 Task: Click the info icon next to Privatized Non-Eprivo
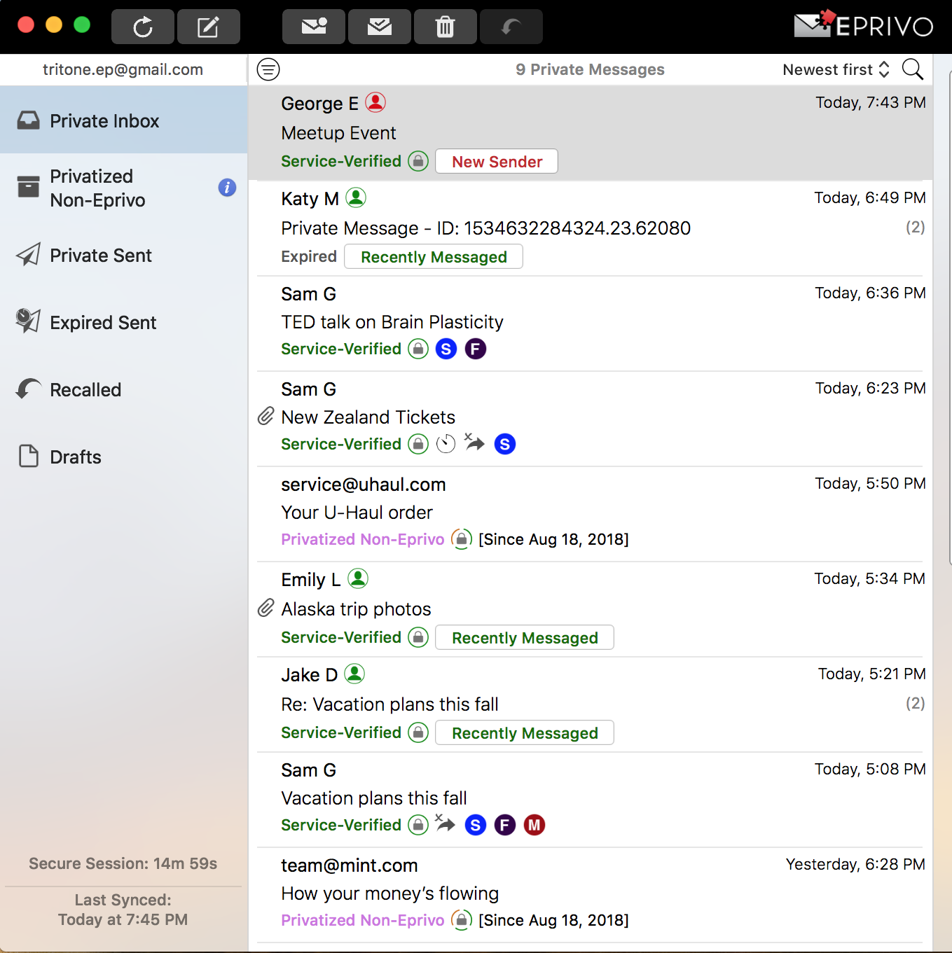(226, 188)
